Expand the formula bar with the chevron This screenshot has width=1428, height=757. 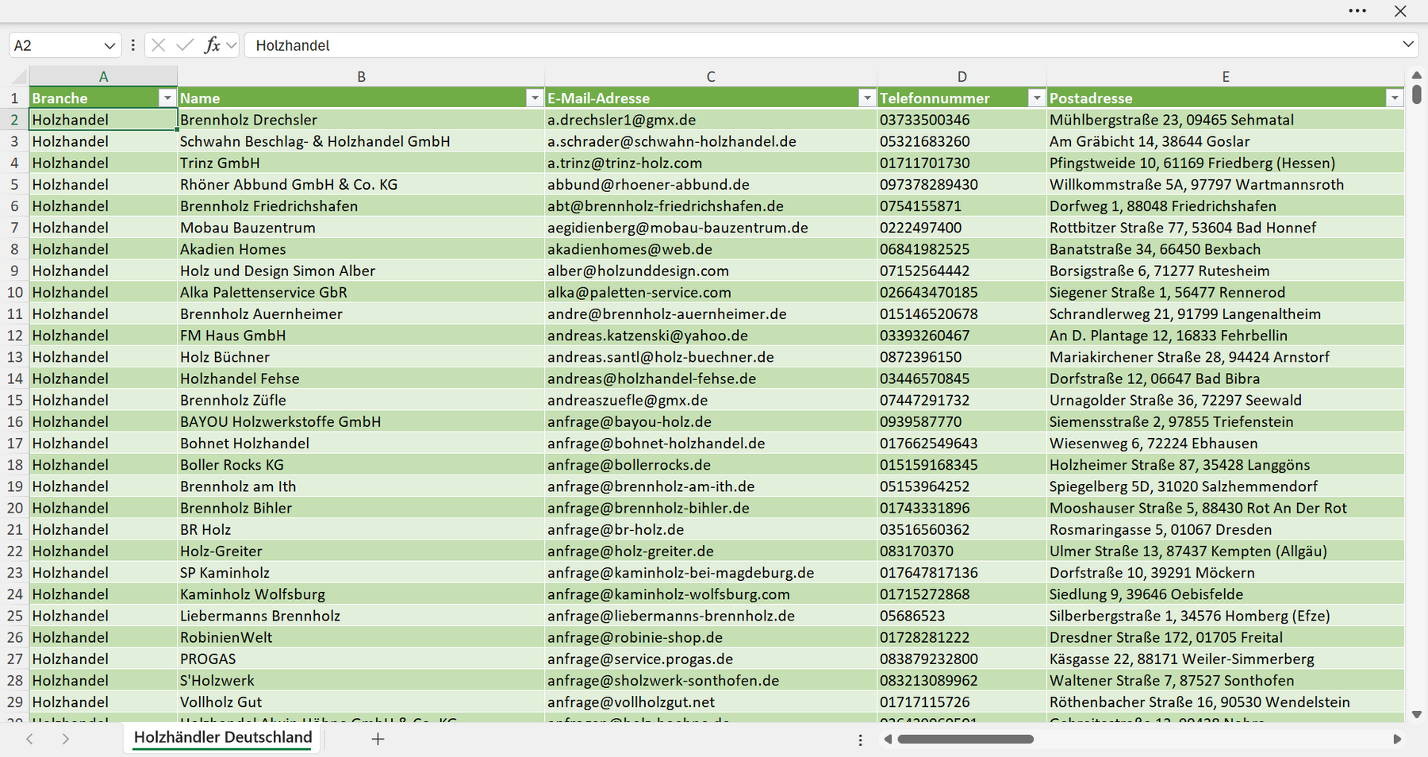pos(1408,44)
